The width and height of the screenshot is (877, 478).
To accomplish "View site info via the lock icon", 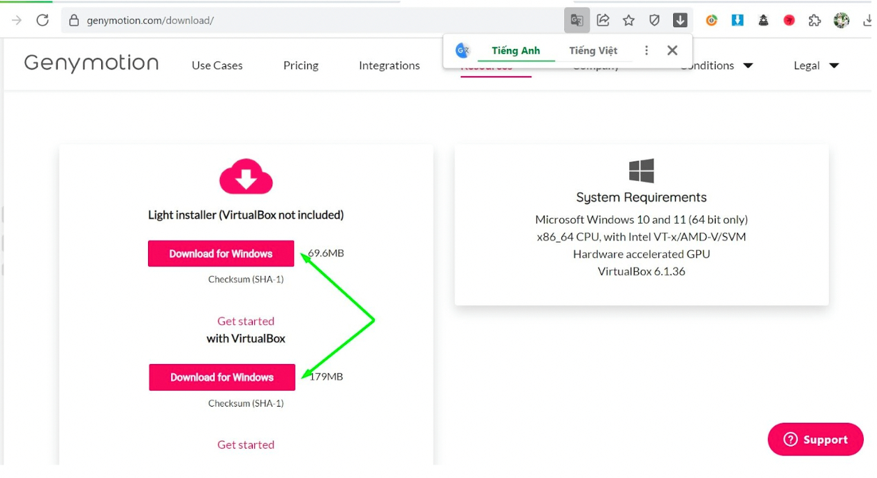I will tap(74, 20).
